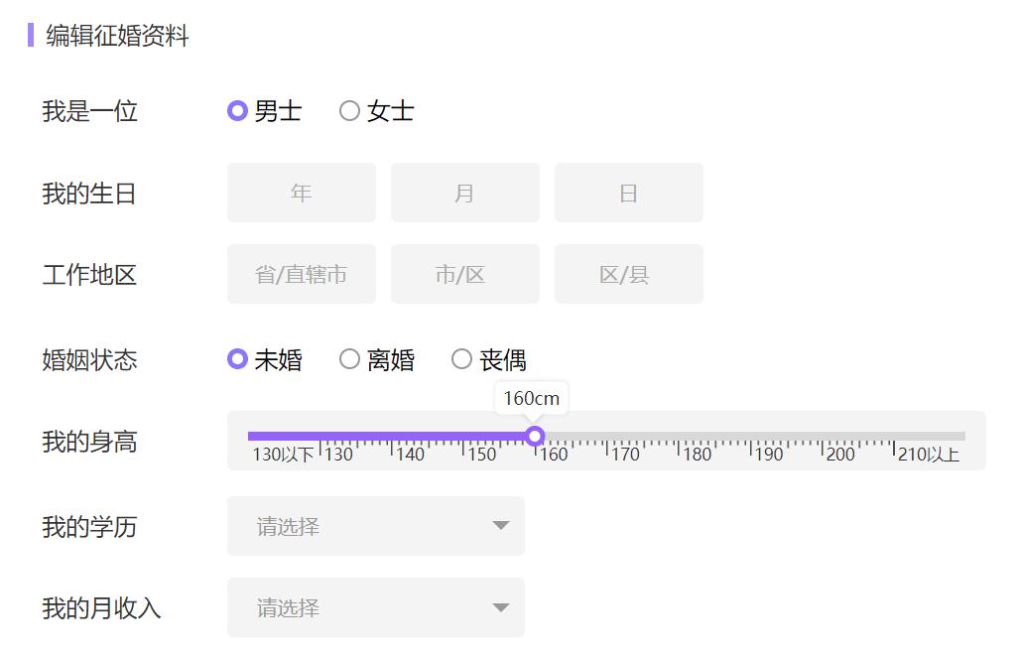Open the 我的月收入 dropdown field
The height and width of the screenshot is (657, 1020).
(x=376, y=607)
